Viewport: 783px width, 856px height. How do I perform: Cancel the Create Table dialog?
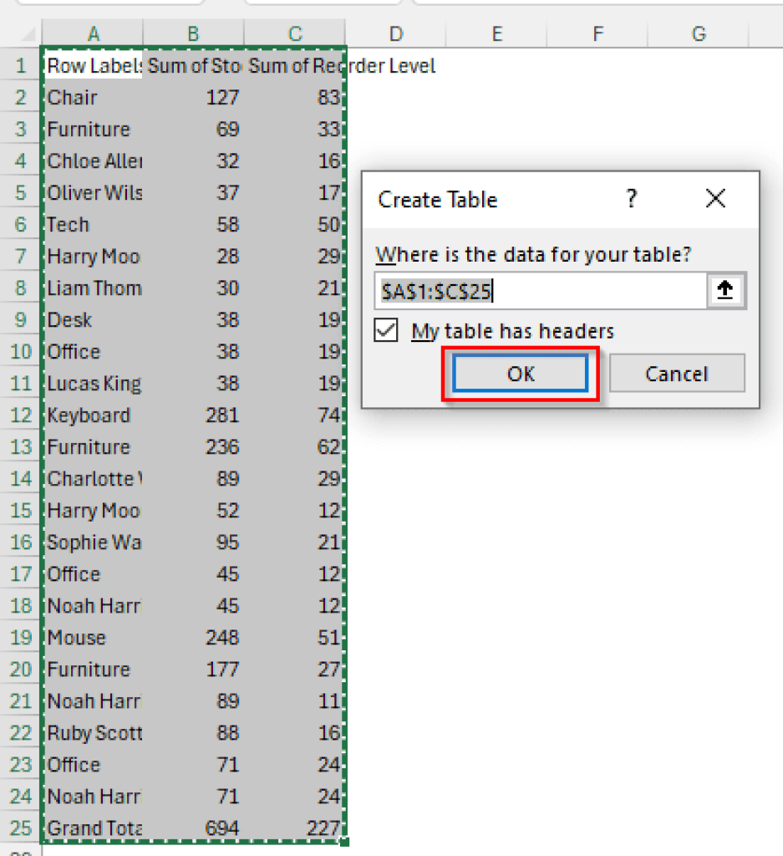(x=677, y=373)
